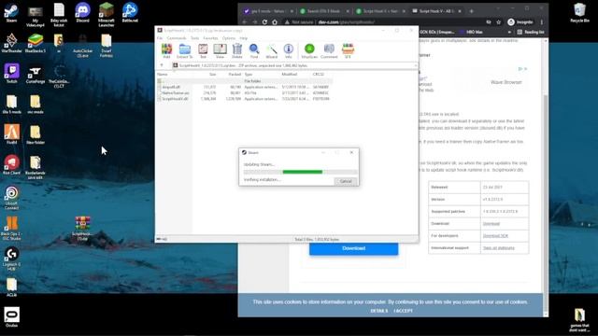Click the browser address bar

(x=385, y=22)
